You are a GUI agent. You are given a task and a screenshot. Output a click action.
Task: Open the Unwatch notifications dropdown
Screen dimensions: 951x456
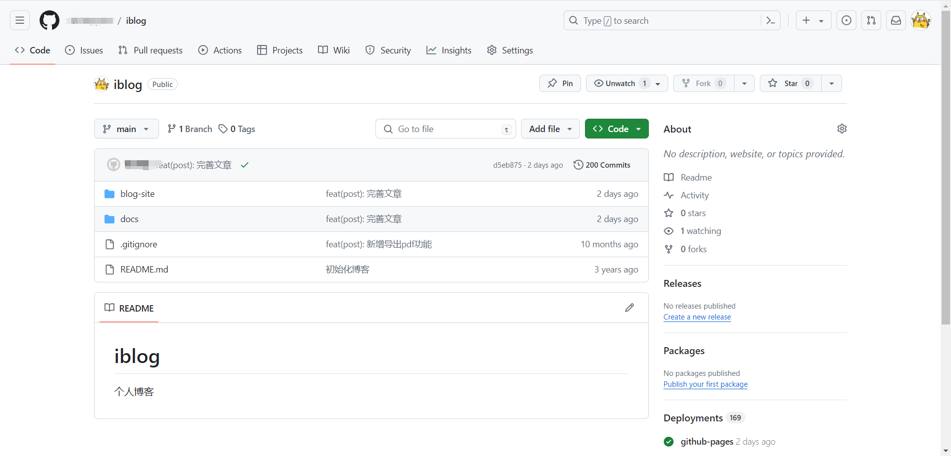[x=627, y=83]
